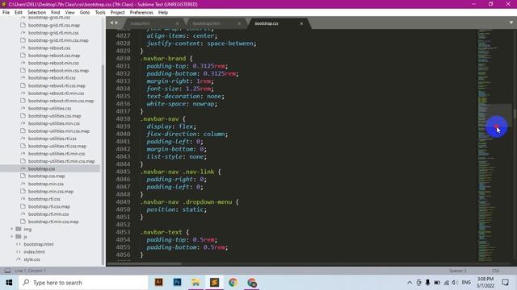Go to the previous tab with the left arrow
Image resolution: width=517 pixels, height=290 pixels.
[111, 23]
